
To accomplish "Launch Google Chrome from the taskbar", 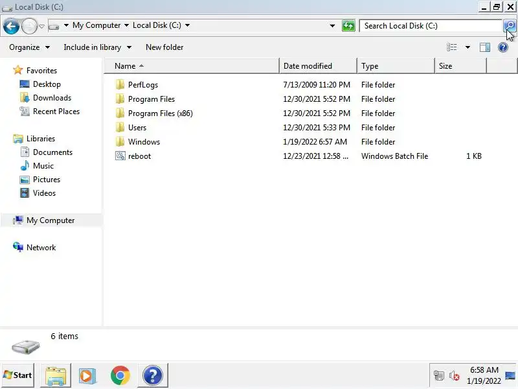I will point(120,375).
